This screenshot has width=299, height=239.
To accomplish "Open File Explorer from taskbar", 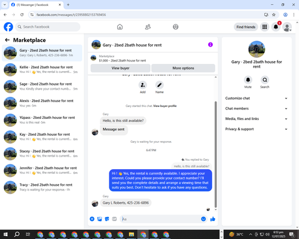I will pos(132,234).
